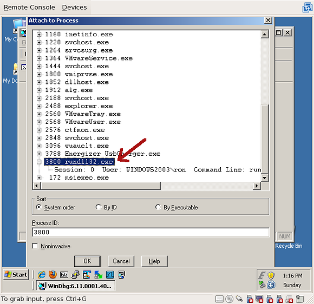Expand the 1800 wmiprvse.exe node

point(39,74)
